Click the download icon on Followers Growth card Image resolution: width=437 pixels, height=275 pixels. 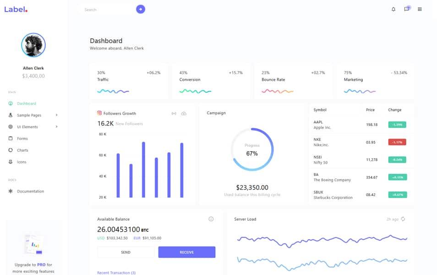pyautogui.click(x=184, y=113)
